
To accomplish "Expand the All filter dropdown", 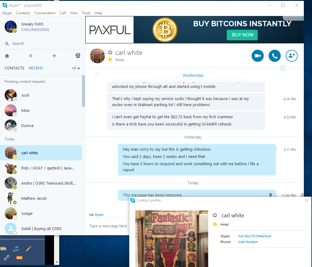I will point(76,68).
